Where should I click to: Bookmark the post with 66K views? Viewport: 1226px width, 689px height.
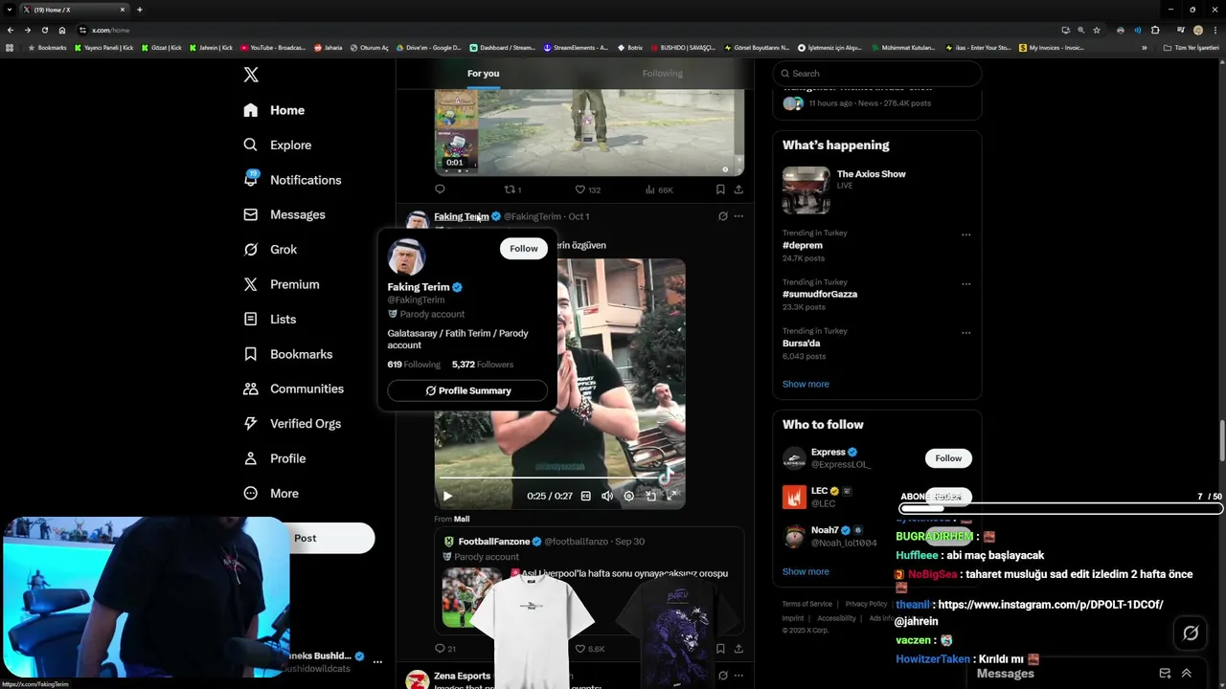pyautogui.click(x=720, y=189)
